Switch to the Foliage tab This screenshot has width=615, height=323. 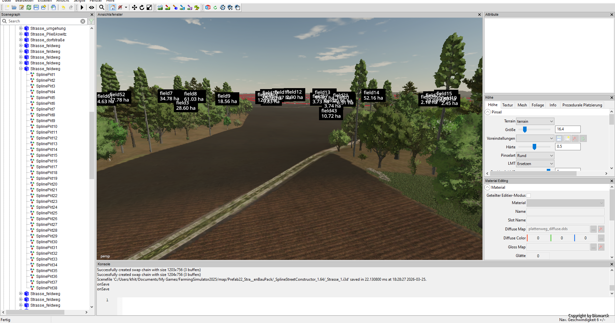pos(538,105)
